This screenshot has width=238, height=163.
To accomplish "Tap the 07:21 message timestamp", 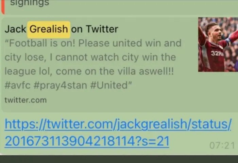I will tap(222, 146).
